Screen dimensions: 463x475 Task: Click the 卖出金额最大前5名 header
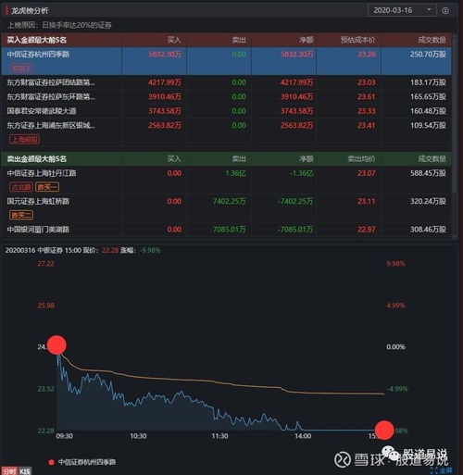coord(37,159)
